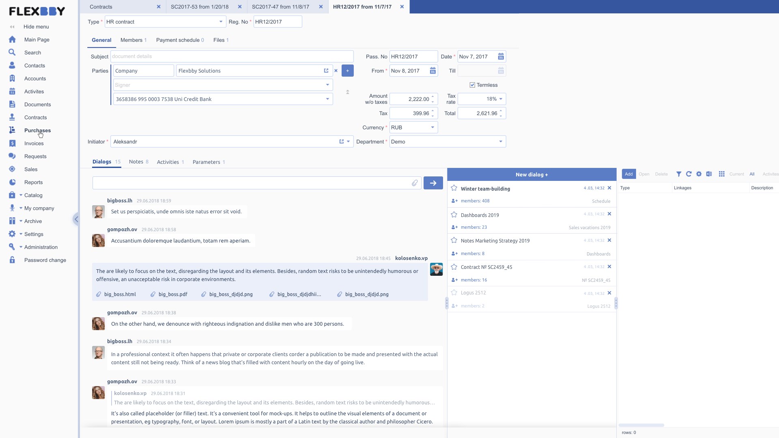The height and width of the screenshot is (438, 779).
Task: Expand the Currency RUB dropdown
Action: coord(433,128)
